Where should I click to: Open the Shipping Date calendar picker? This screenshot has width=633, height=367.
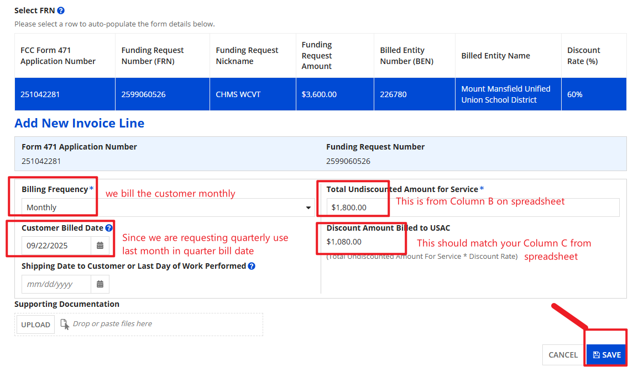coord(100,284)
